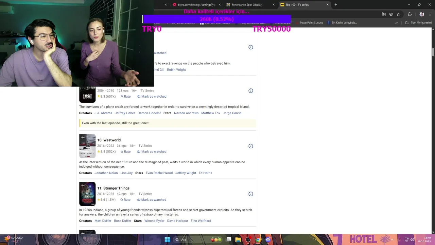Open David Harbour's page
Screen dimensions: 435x245
(x=177, y=221)
